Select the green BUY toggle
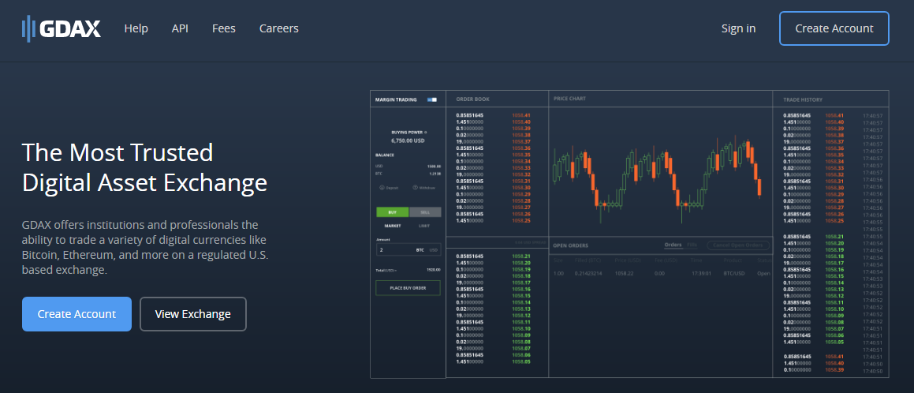This screenshot has height=393, width=914. click(x=392, y=212)
